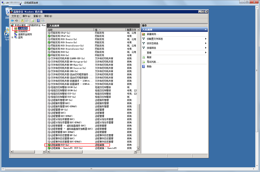Click the funnel icon beside 按配置文件筛选
This screenshot has width=260, height=172.
(143, 39)
